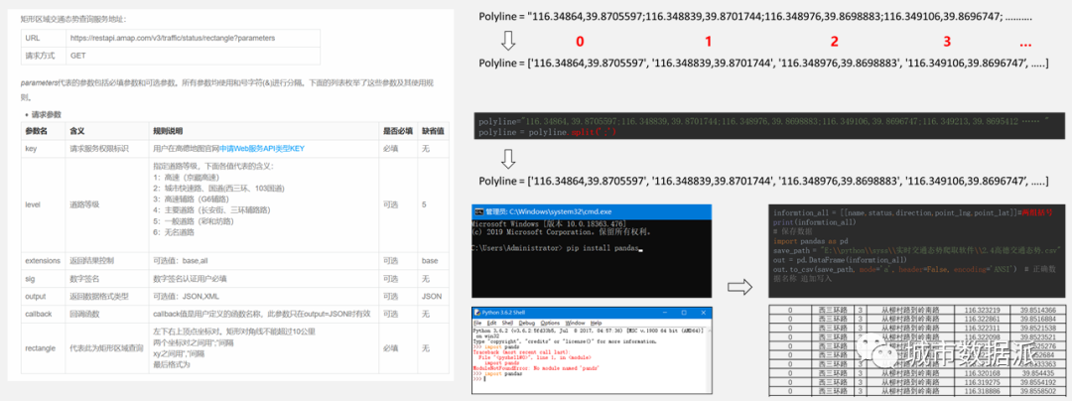Screen dimensions: 1072x401
Task: Click the extensions parameter name cell
Action: click(43, 261)
